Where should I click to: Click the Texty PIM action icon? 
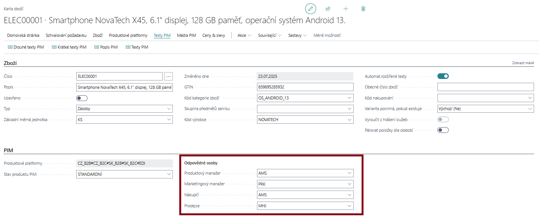coord(128,47)
